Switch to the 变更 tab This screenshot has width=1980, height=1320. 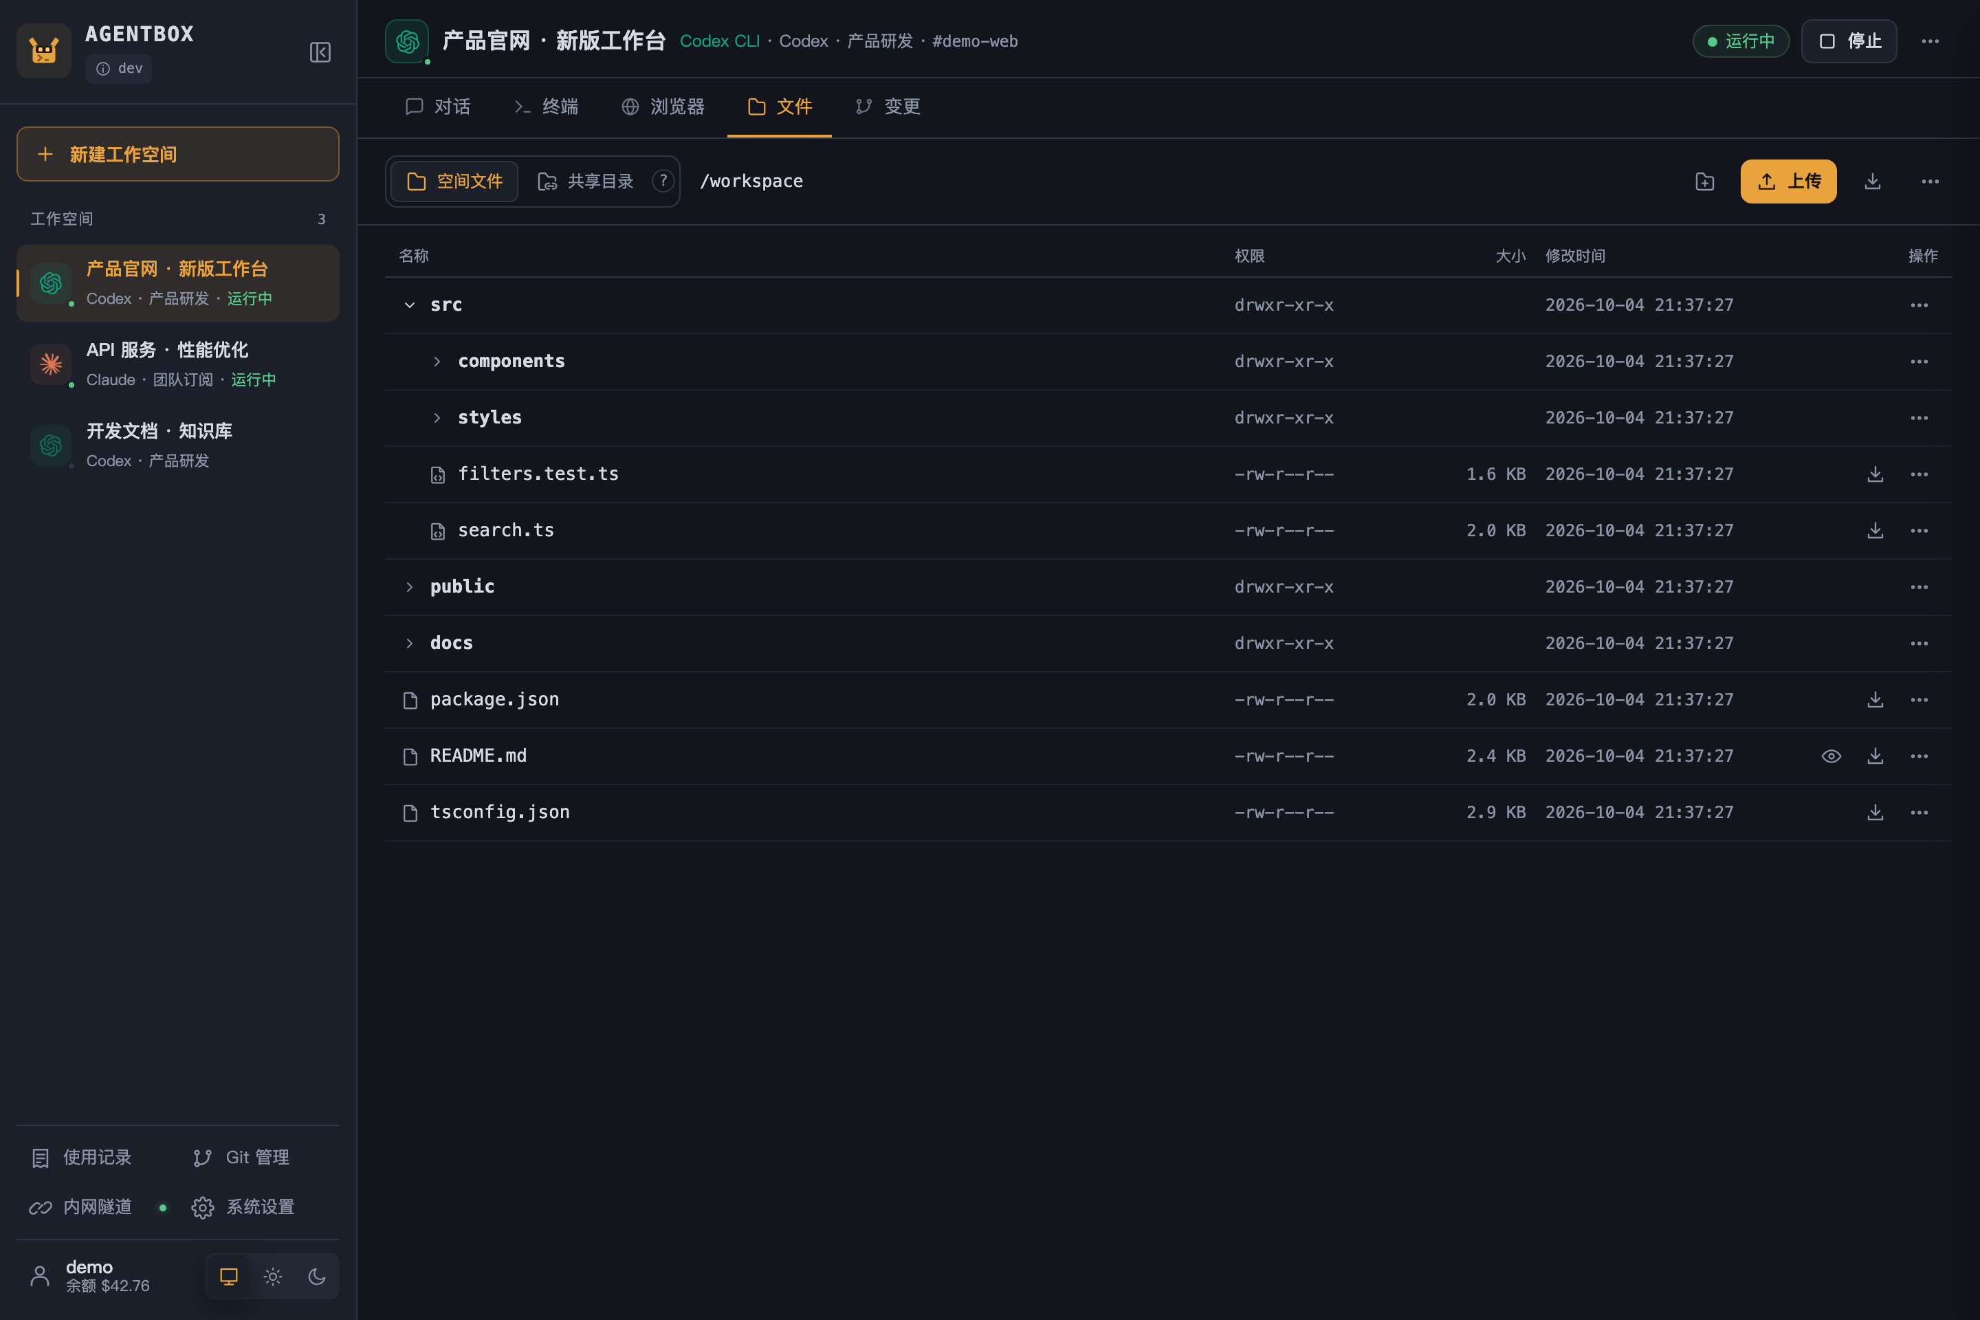888,107
